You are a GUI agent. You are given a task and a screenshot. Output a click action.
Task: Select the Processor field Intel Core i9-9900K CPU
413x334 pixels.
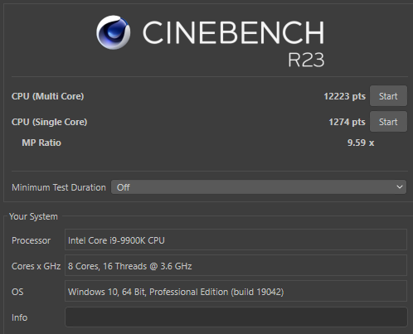tap(236, 240)
